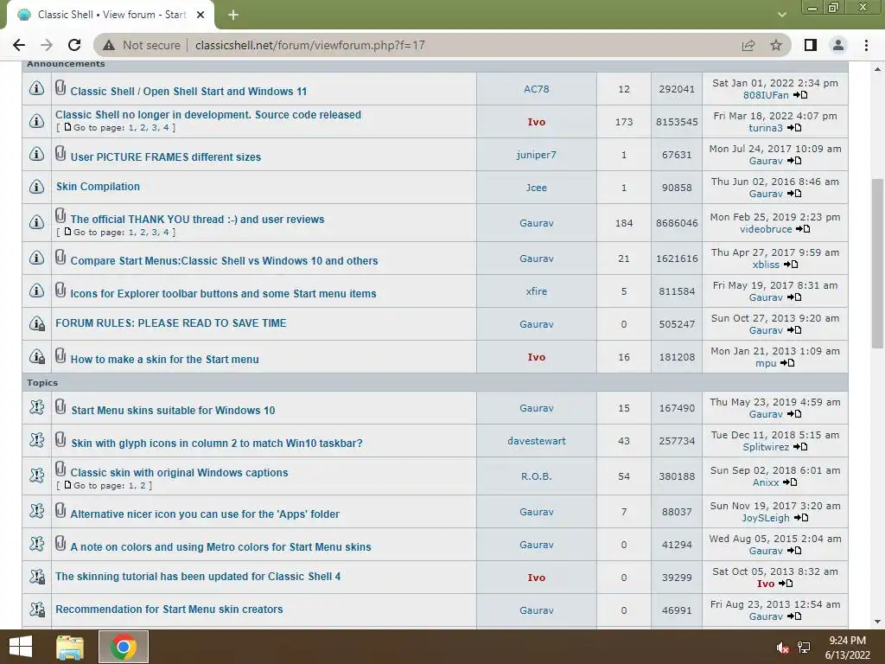Click attachment icon on THANK YOU thread

pyautogui.click(x=60, y=215)
